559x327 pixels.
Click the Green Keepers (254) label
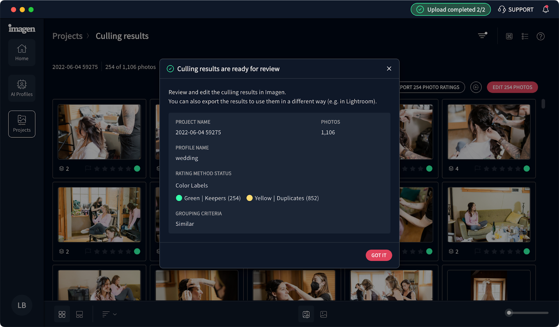pyautogui.click(x=208, y=198)
